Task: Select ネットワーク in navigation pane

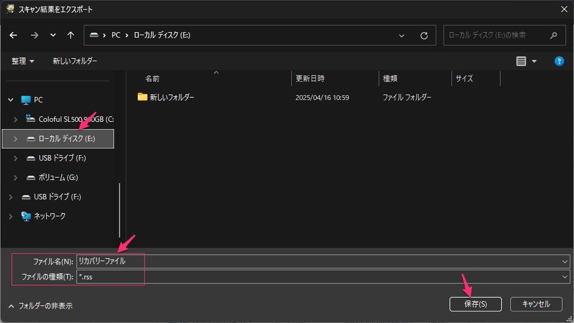Action: click(x=50, y=216)
